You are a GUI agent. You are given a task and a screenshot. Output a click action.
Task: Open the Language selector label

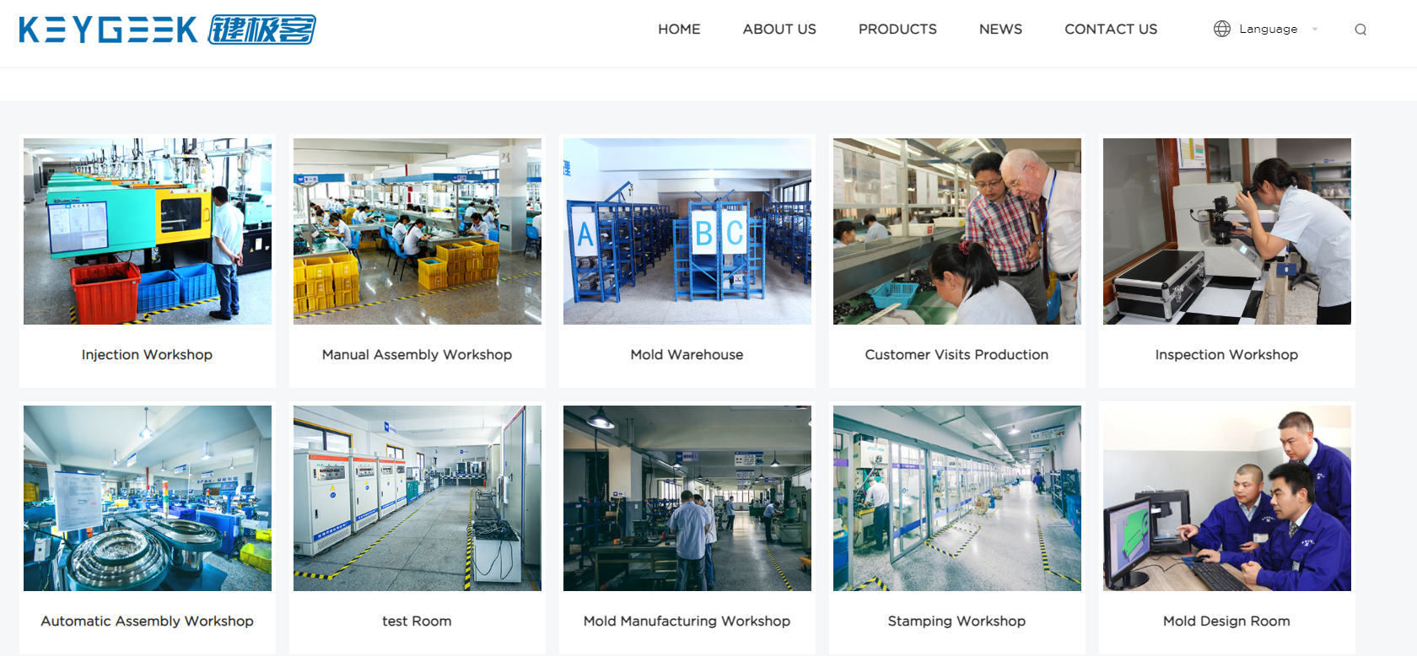click(x=1268, y=29)
